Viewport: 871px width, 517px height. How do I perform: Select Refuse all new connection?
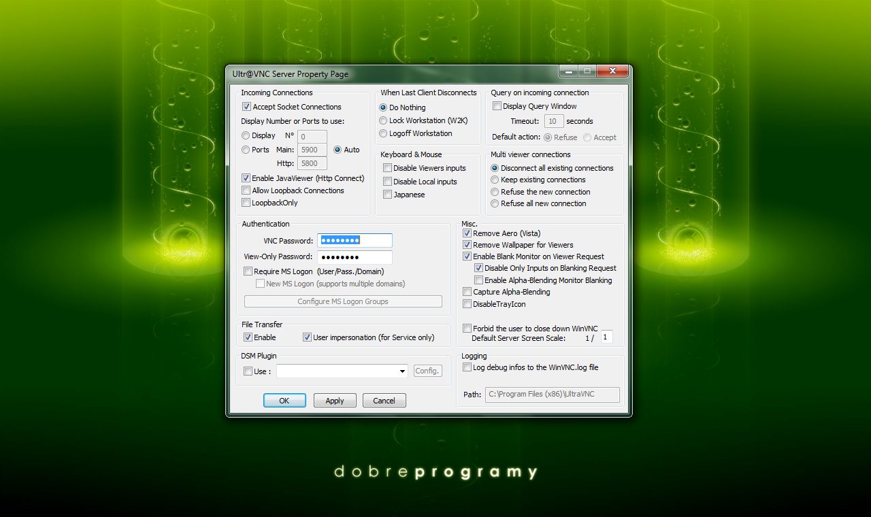pyautogui.click(x=495, y=203)
